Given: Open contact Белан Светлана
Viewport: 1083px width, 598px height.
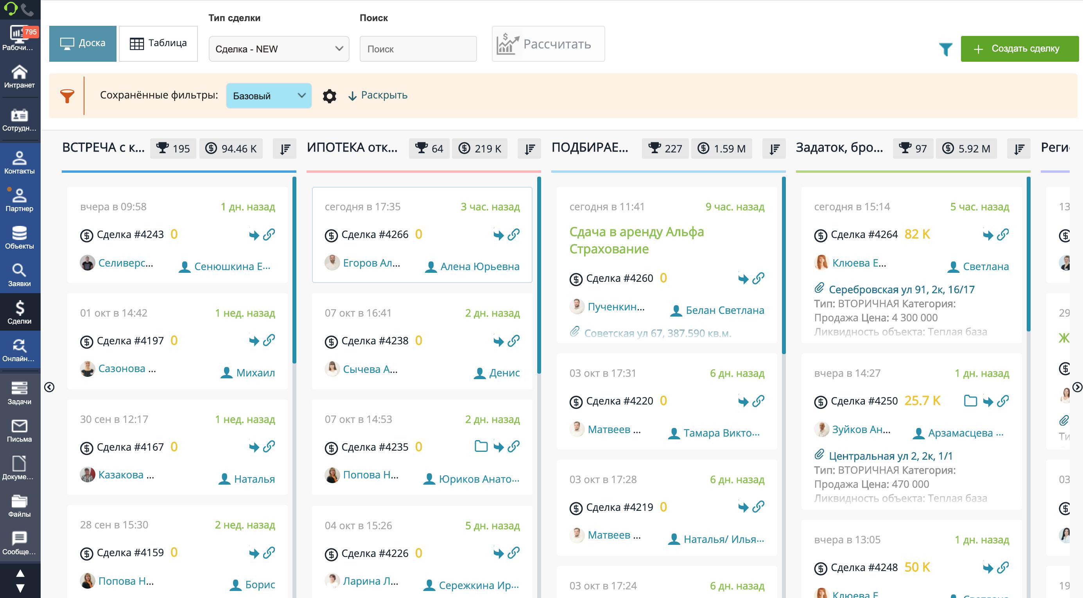Looking at the screenshot, I should click(x=725, y=310).
